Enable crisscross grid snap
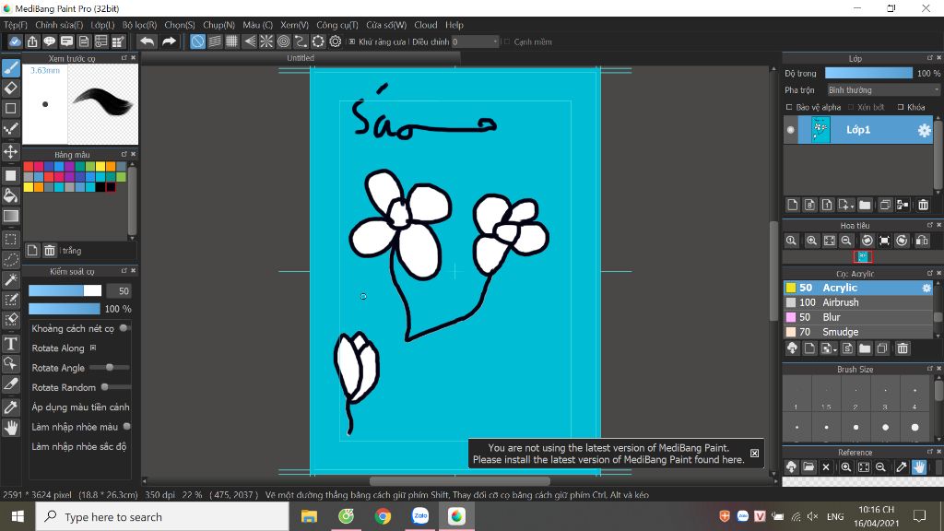Viewport: 944px width, 531px height. click(231, 41)
